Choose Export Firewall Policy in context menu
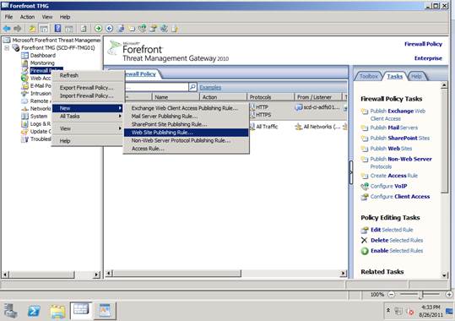This screenshot has height=321, width=455. coord(87,88)
